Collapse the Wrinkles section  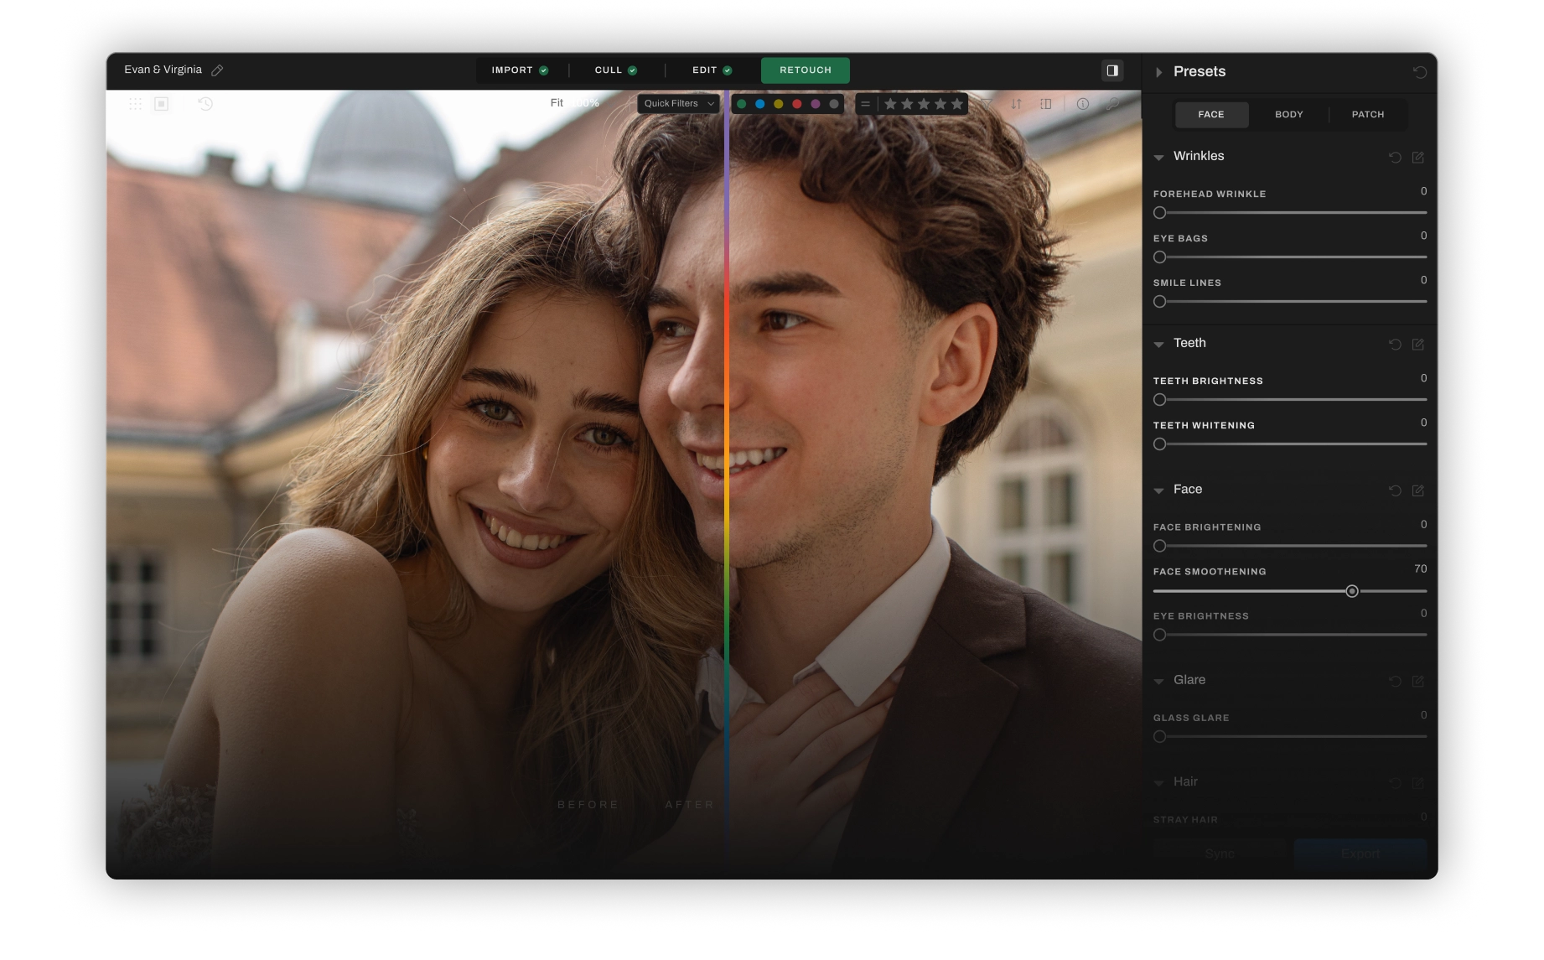click(1159, 157)
